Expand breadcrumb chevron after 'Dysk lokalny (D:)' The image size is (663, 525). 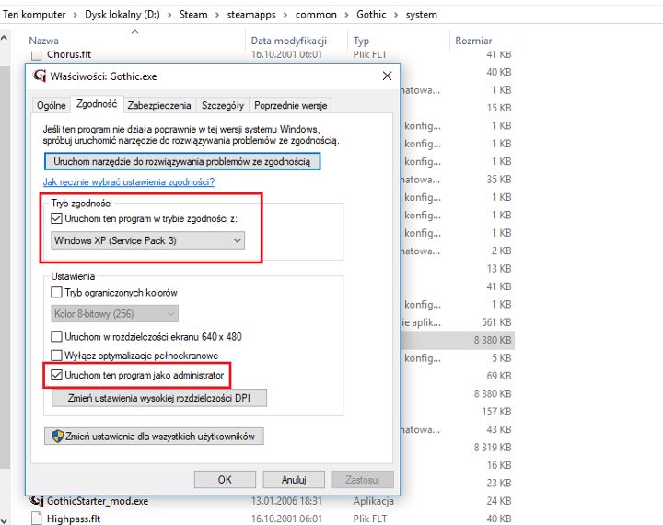[x=169, y=15]
